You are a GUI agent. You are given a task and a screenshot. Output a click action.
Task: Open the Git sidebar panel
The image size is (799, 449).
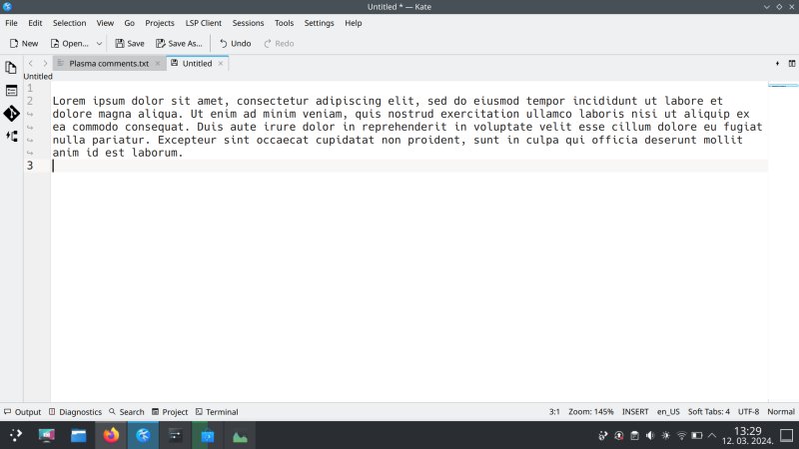pos(11,113)
